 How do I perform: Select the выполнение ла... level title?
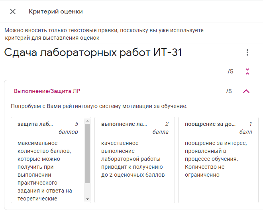[x=124, y=124]
